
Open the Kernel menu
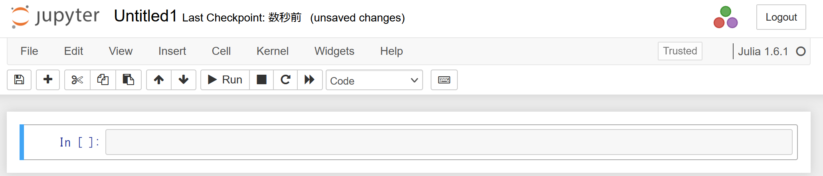click(x=272, y=51)
